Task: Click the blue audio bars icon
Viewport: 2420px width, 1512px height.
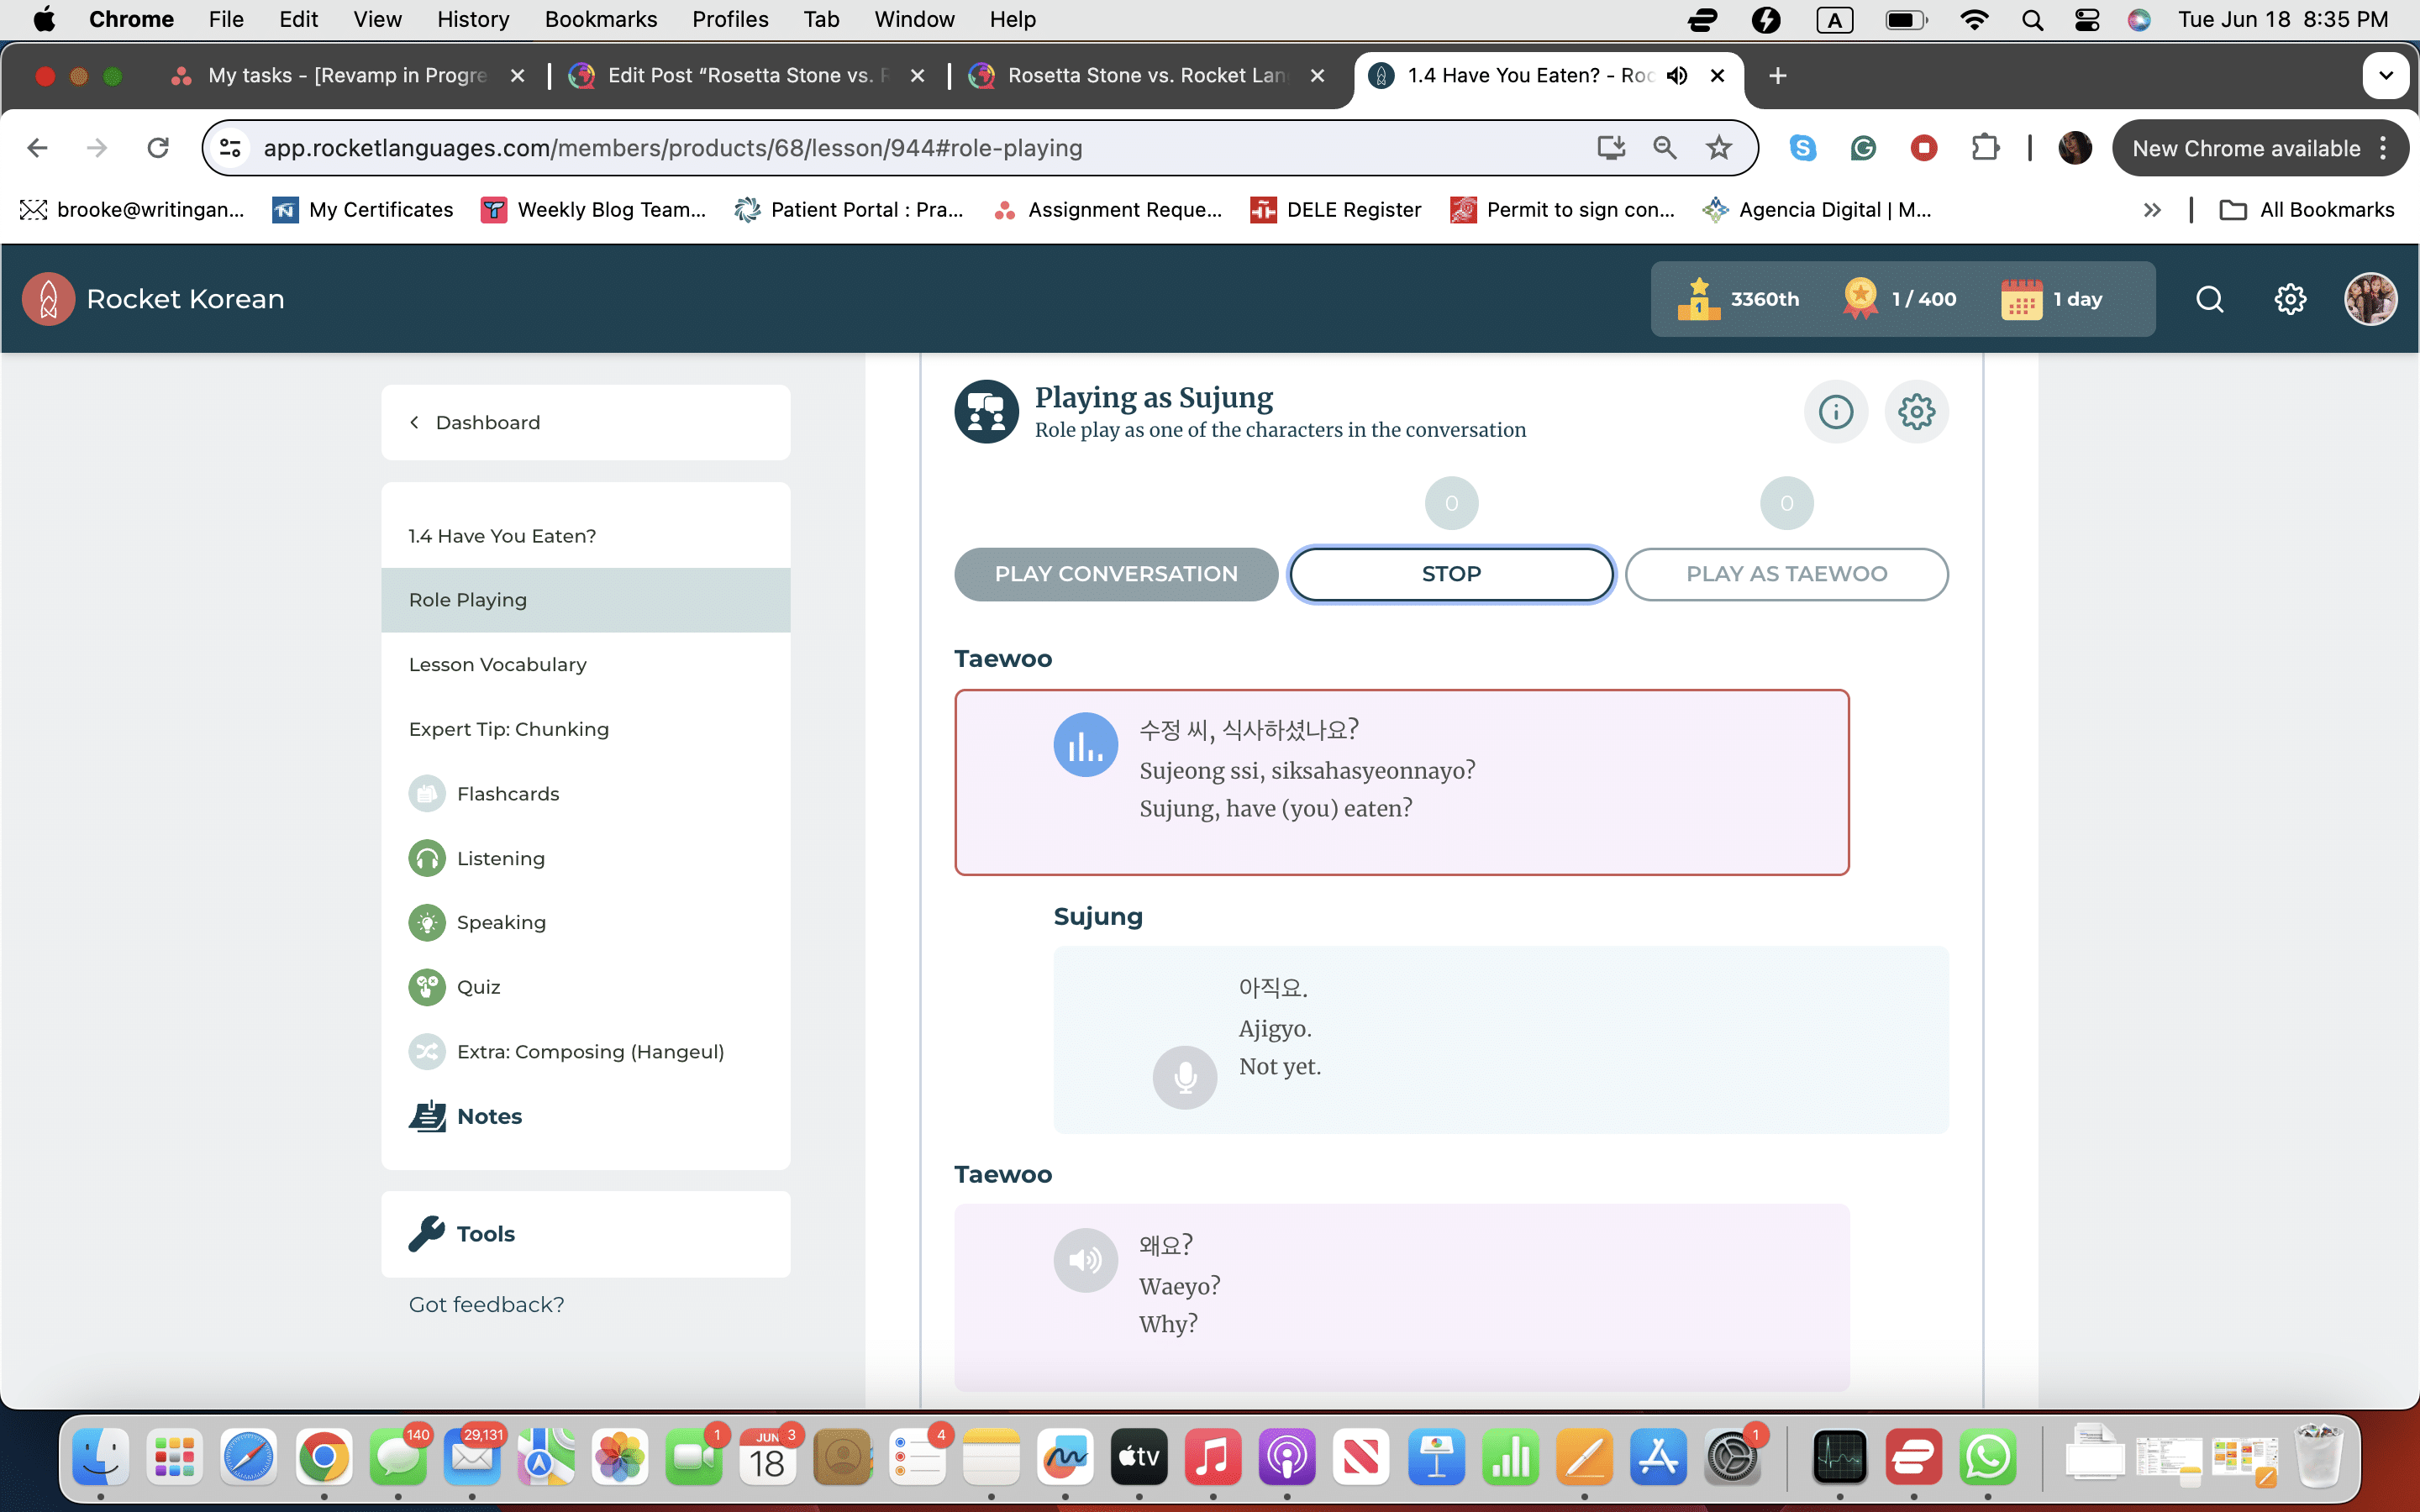Action: tap(1085, 745)
